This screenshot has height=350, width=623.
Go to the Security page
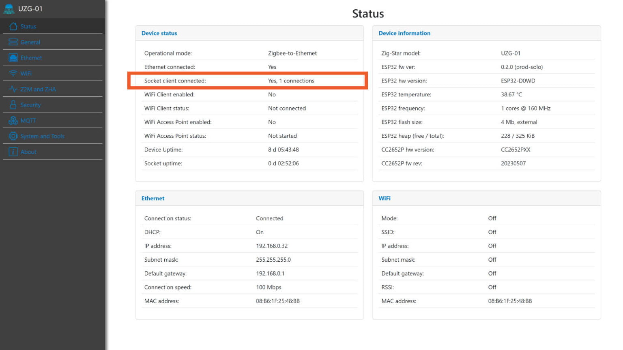pyautogui.click(x=30, y=105)
